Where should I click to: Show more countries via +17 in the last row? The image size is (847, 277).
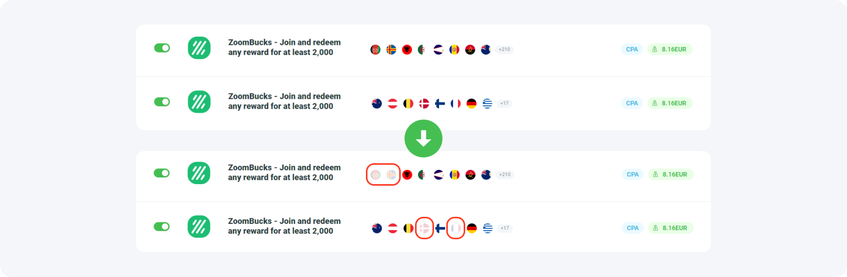(x=505, y=228)
